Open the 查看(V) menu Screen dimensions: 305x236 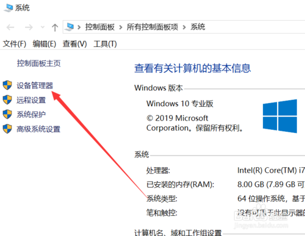pos(74,44)
